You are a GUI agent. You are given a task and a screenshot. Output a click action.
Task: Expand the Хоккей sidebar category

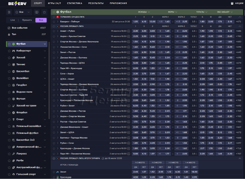[x=45, y=58]
